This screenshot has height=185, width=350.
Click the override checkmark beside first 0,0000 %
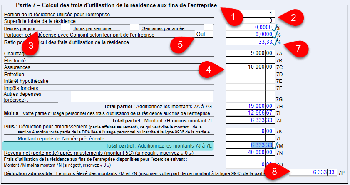275,28
